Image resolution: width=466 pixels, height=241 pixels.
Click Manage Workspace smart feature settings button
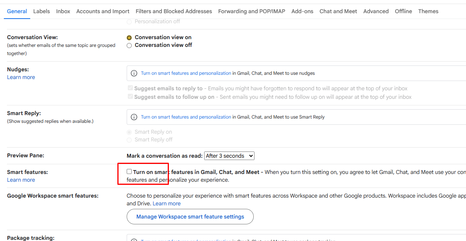click(x=190, y=217)
